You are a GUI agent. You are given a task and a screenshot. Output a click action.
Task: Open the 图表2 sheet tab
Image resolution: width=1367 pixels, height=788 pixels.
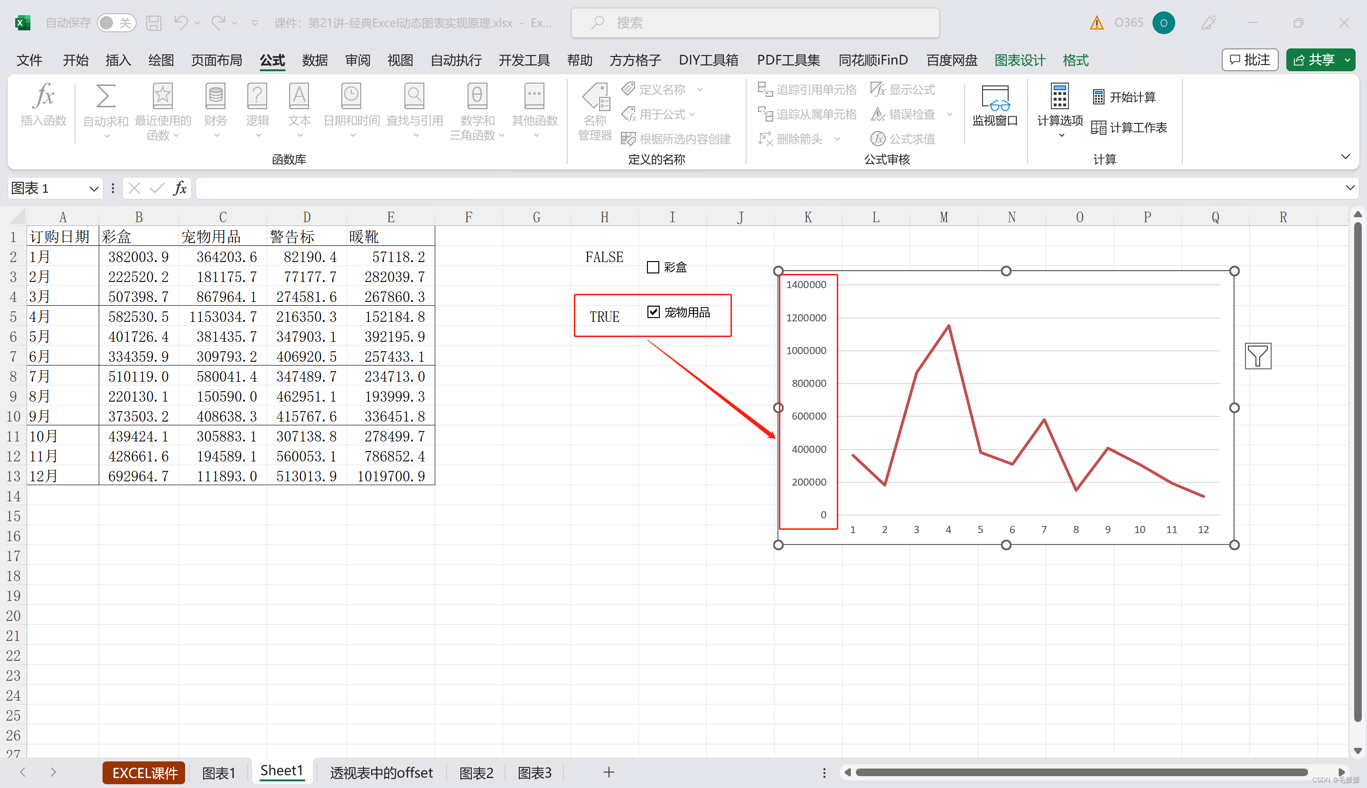[476, 773]
